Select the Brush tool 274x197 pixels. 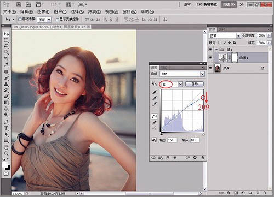click(6, 78)
